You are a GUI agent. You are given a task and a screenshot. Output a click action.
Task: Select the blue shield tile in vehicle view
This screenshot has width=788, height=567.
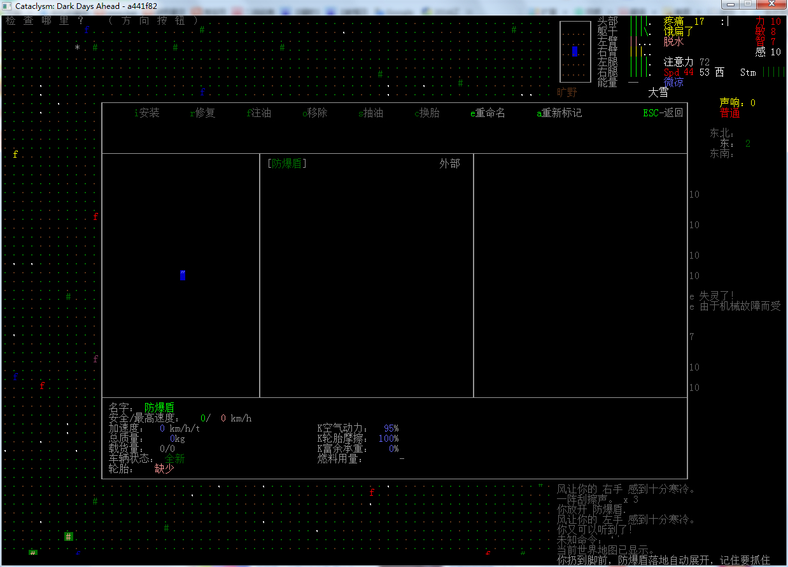point(183,275)
